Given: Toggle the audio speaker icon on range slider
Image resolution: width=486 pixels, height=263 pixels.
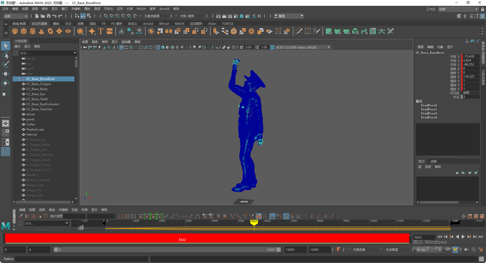Looking at the screenshot, I should coord(466,249).
